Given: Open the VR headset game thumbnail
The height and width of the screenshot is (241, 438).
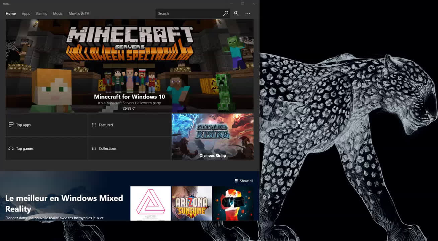Looking at the screenshot, I should (x=233, y=203).
